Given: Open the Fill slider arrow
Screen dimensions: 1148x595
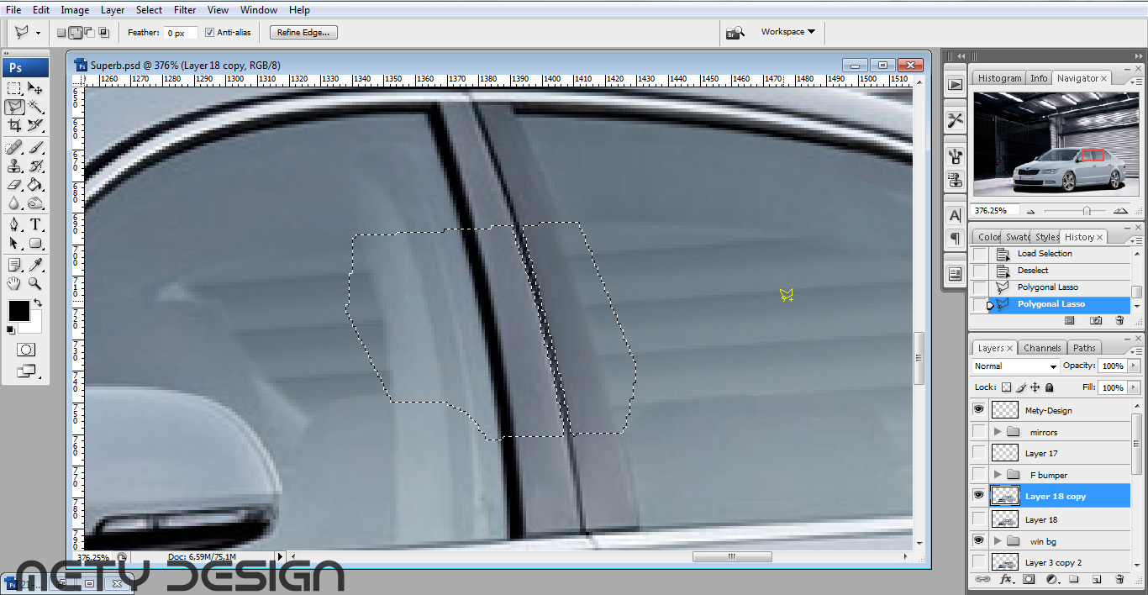Looking at the screenshot, I should click(x=1135, y=387).
